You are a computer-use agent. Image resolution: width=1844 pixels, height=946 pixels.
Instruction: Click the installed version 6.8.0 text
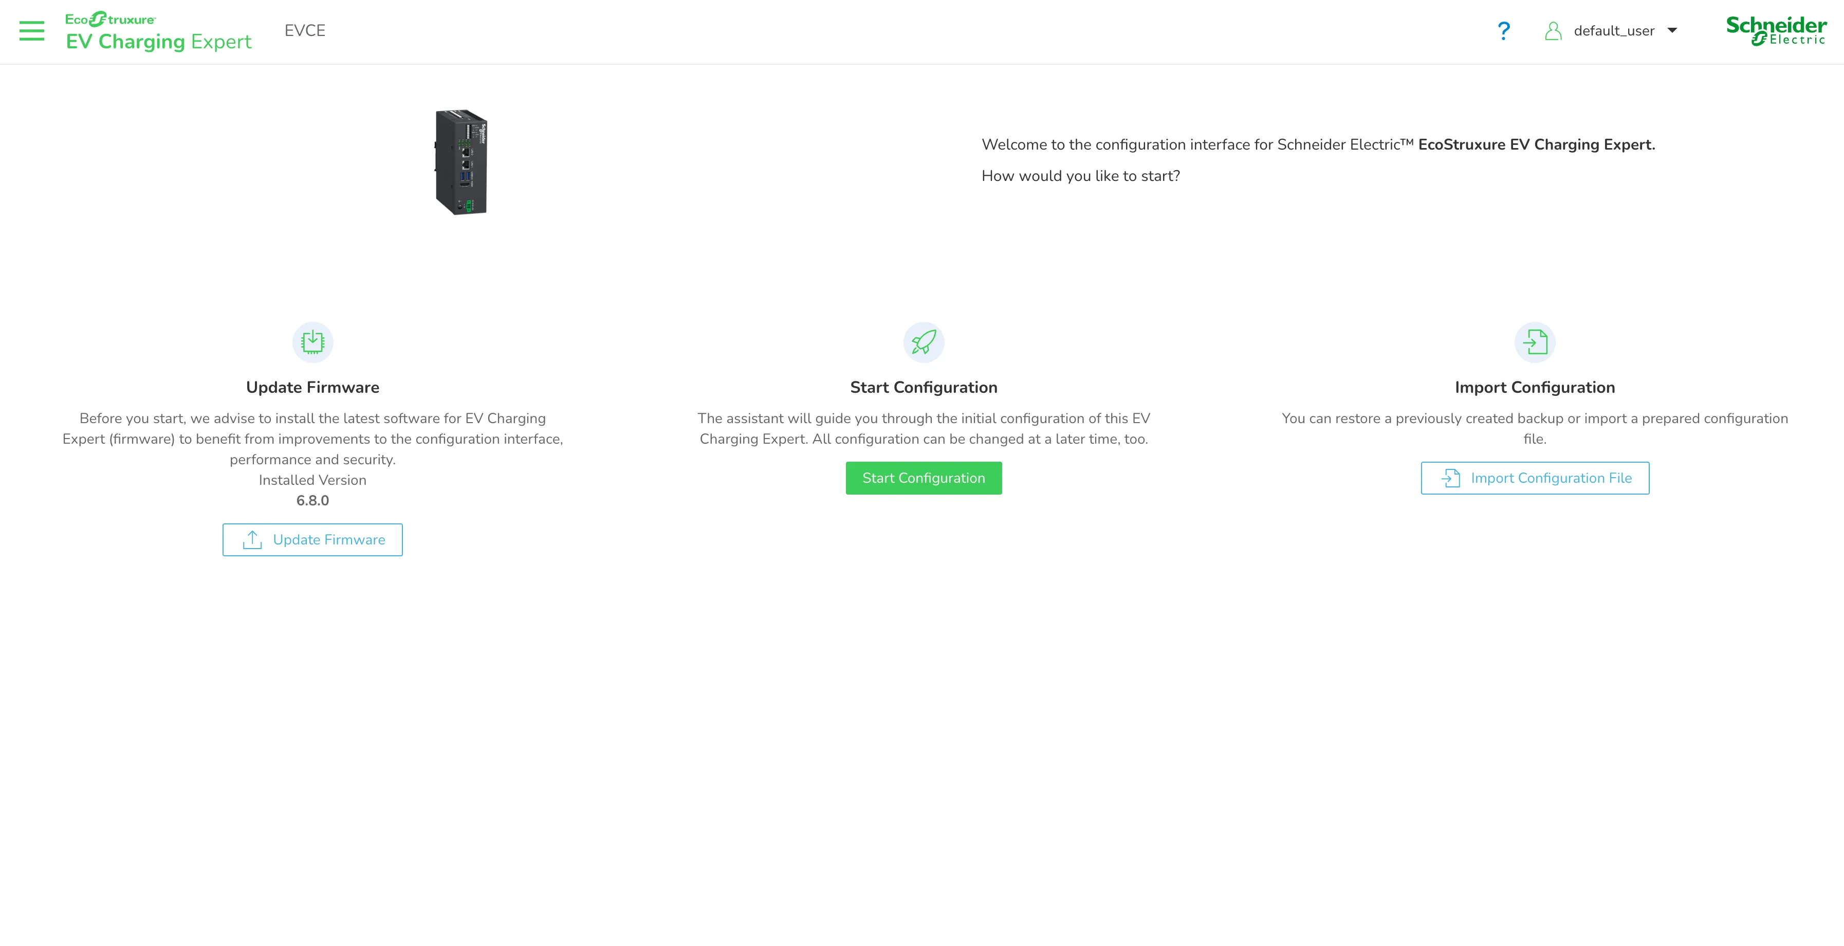click(x=313, y=501)
